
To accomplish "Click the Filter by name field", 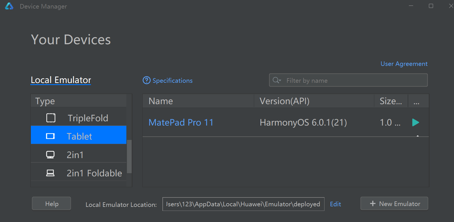I will tap(348, 80).
